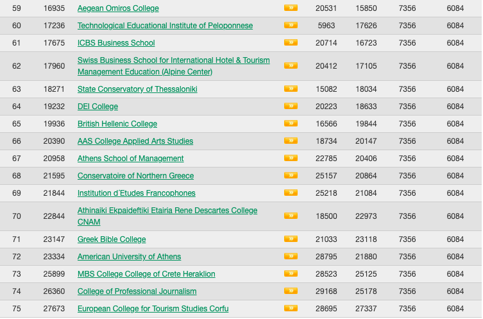Click orange details arrow for AAS College
Screen dimensions: 483x319
tap(291, 140)
